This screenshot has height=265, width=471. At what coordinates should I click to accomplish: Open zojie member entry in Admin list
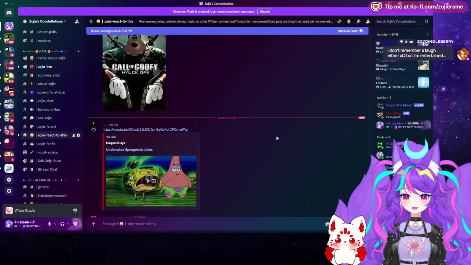[x=403, y=125]
